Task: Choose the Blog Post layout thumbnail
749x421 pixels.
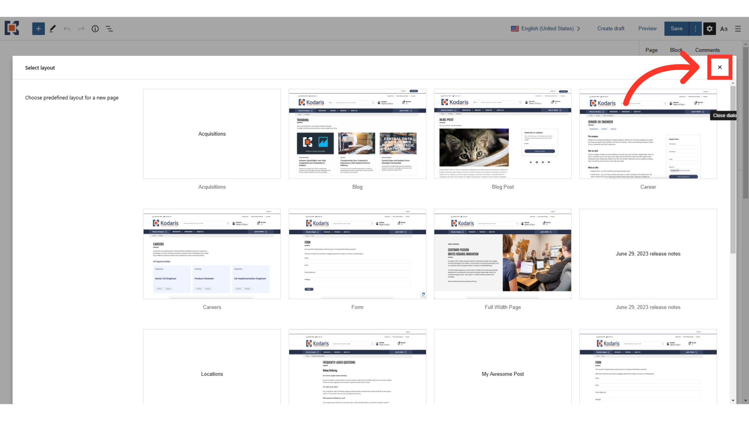Action: click(502, 134)
